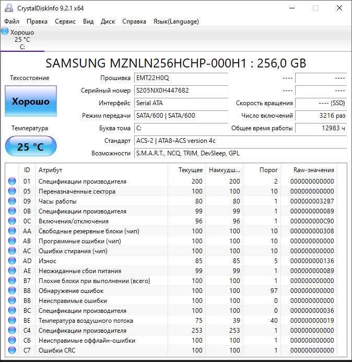Click the Стандарт field ACS-2
352x362 pixels.
[x=240, y=141]
